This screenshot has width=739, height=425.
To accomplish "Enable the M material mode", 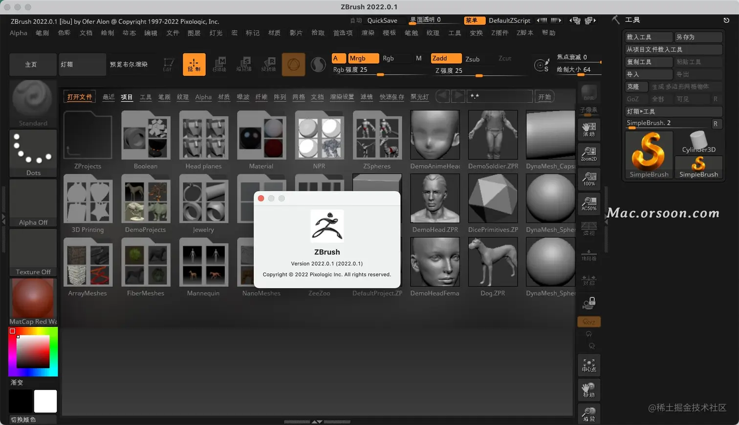I will (418, 58).
